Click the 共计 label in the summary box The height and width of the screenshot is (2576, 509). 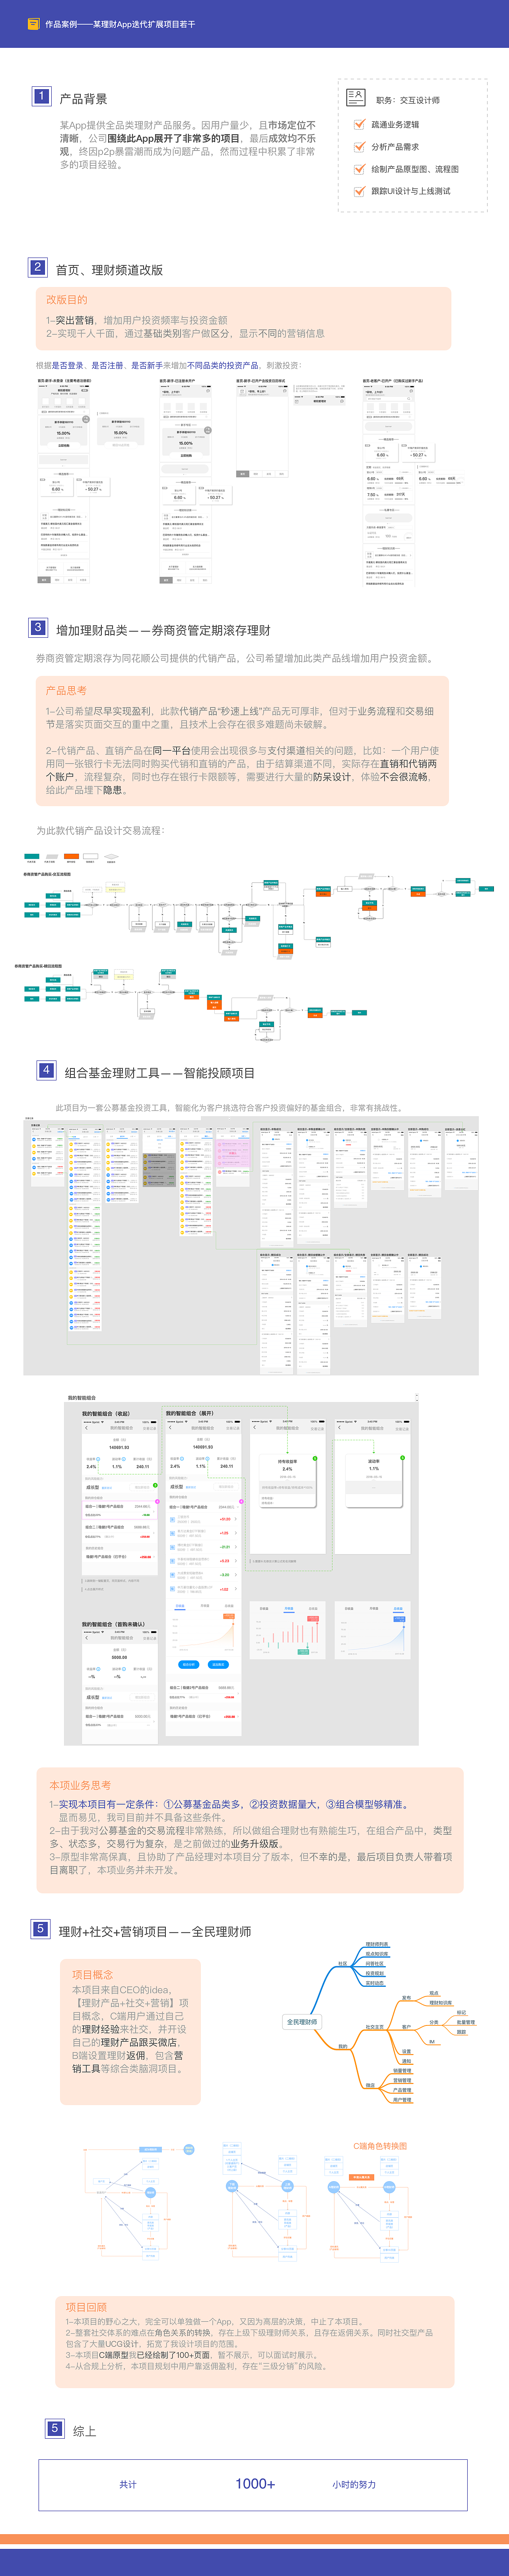(x=128, y=2484)
